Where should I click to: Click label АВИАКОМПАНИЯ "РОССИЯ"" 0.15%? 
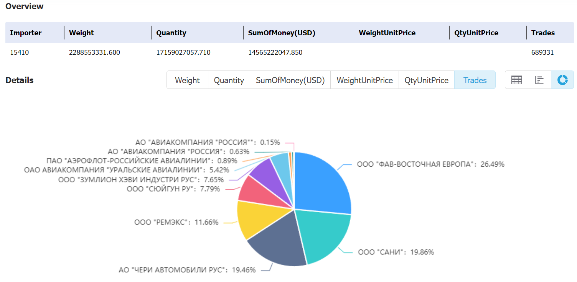208,142
